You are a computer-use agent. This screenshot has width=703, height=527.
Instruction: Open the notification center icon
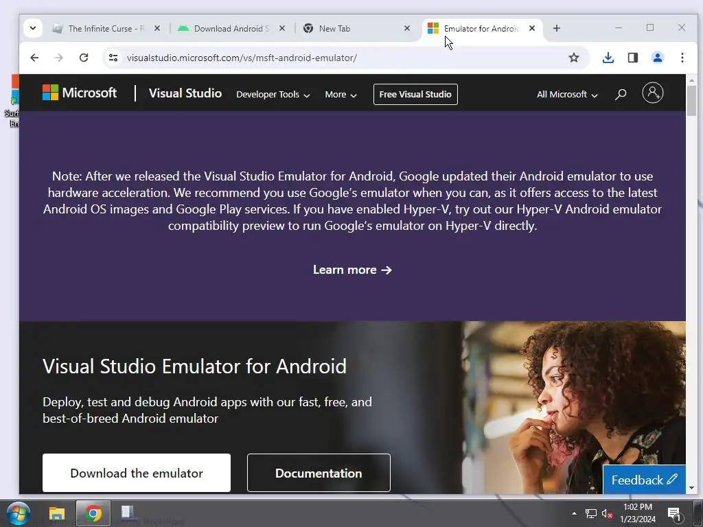tap(674, 513)
